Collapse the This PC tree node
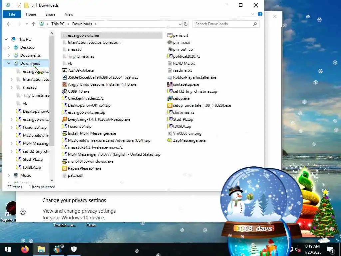 pos(6,39)
